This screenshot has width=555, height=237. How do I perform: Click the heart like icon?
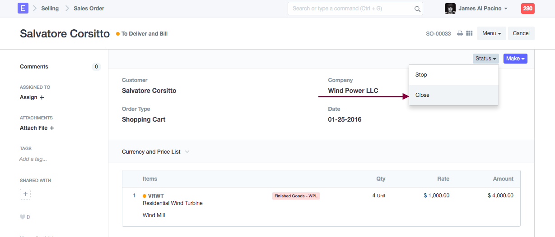tap(23, 217)
